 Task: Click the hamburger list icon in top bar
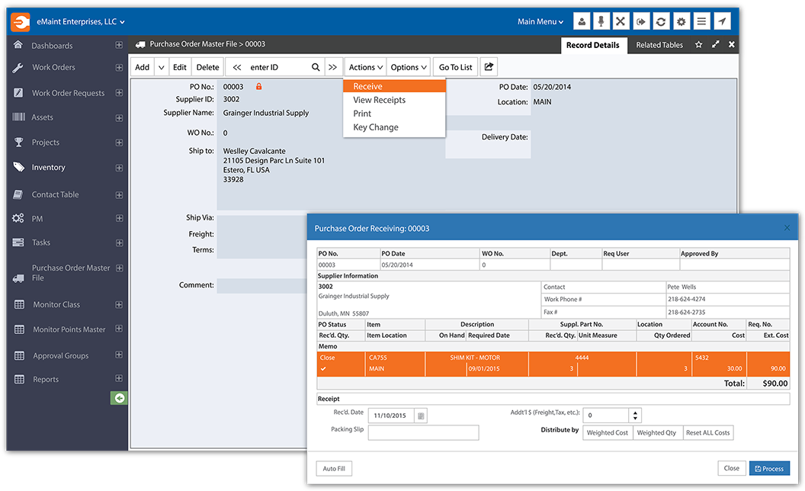pyautogui.click(x=701, y=21)
